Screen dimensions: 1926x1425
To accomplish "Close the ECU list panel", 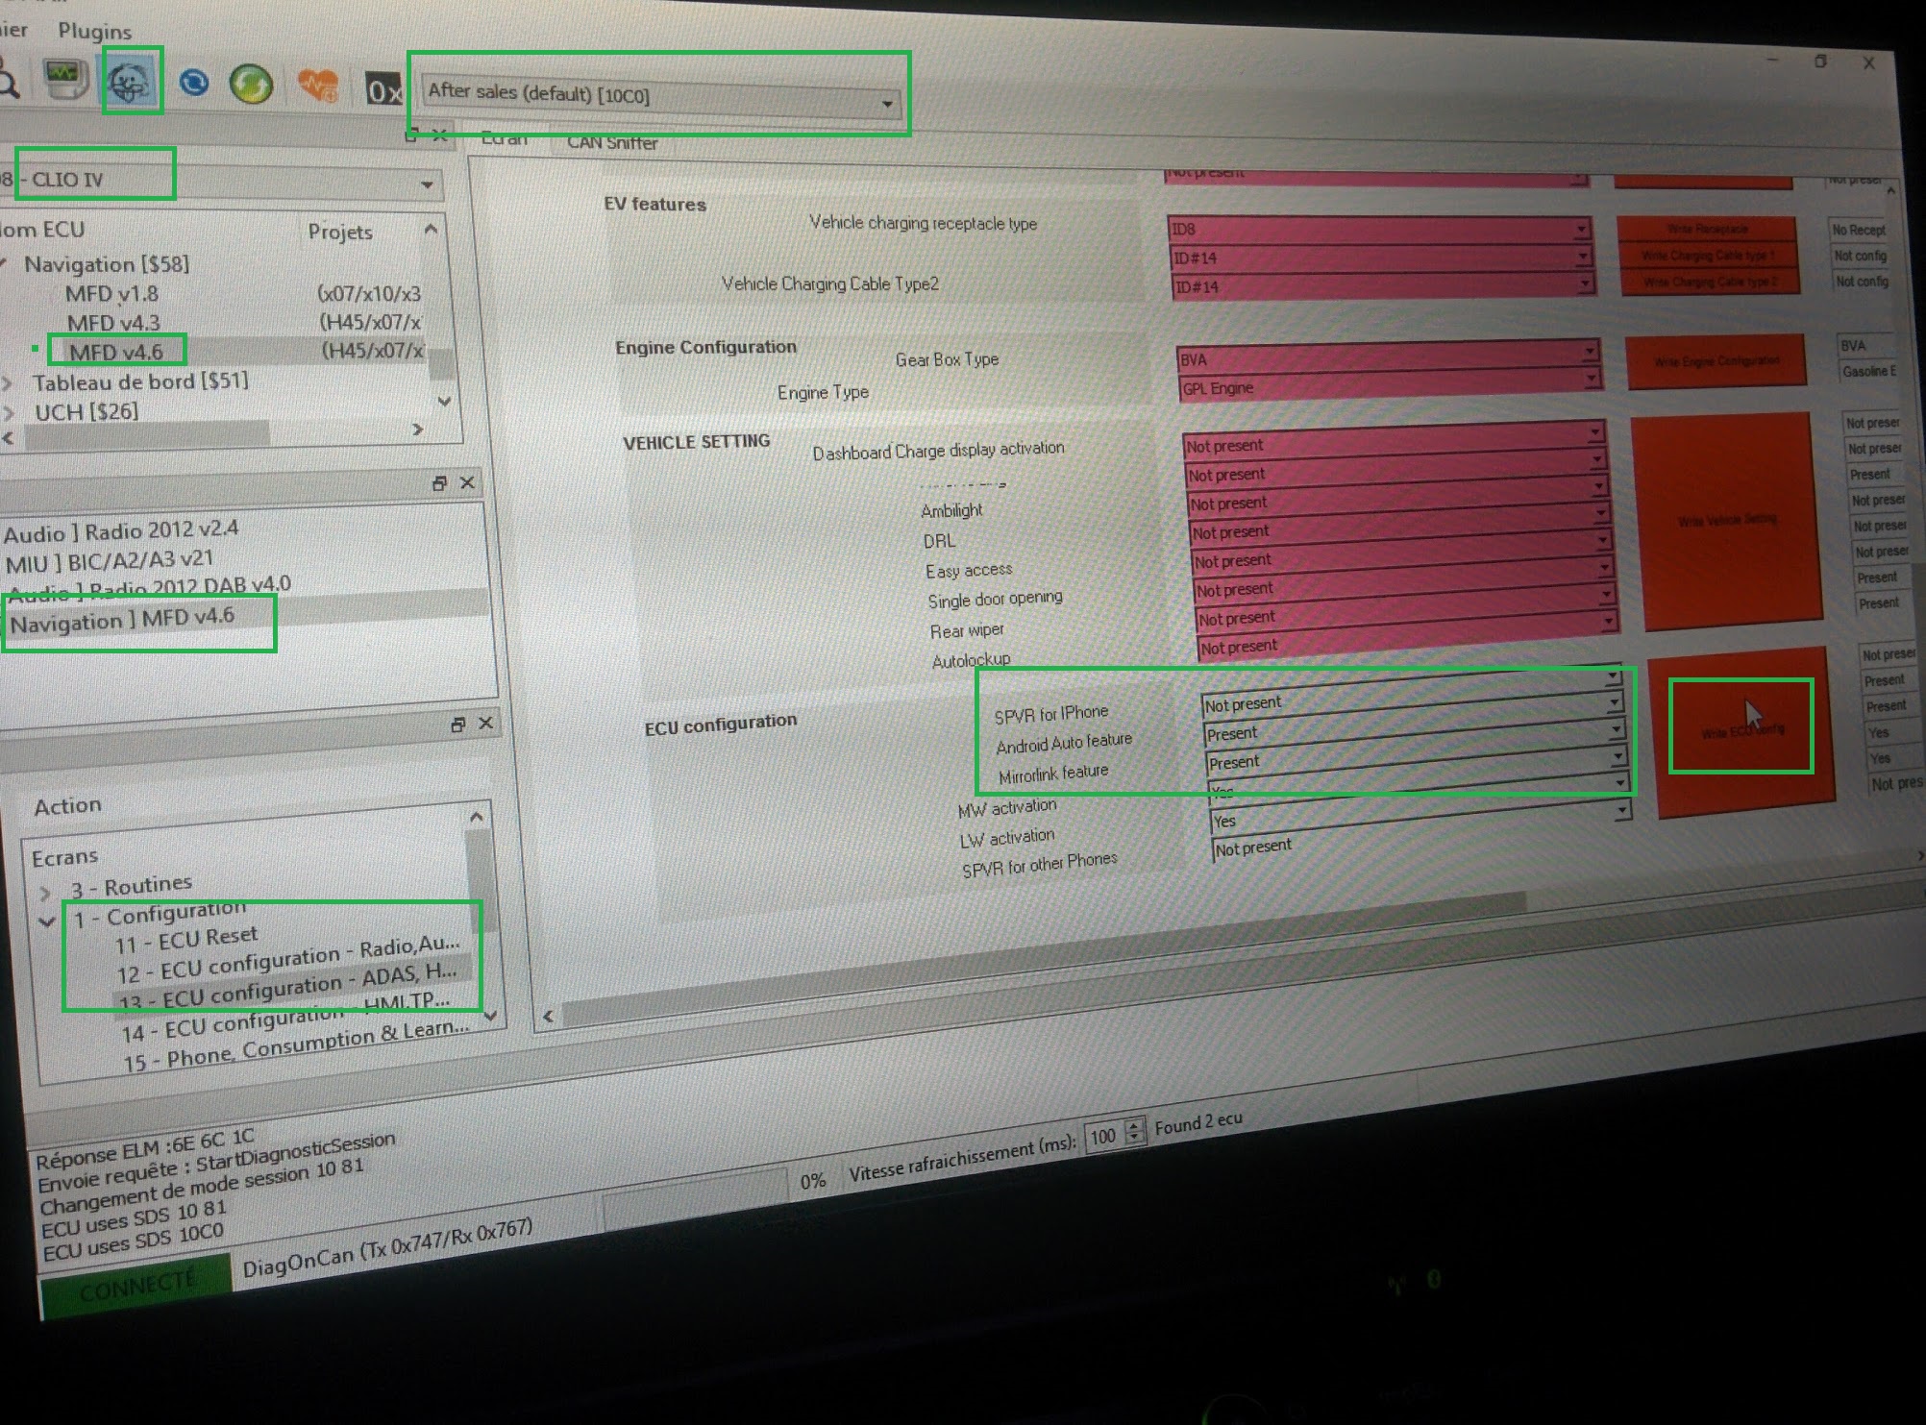I will tap(467, 482).
